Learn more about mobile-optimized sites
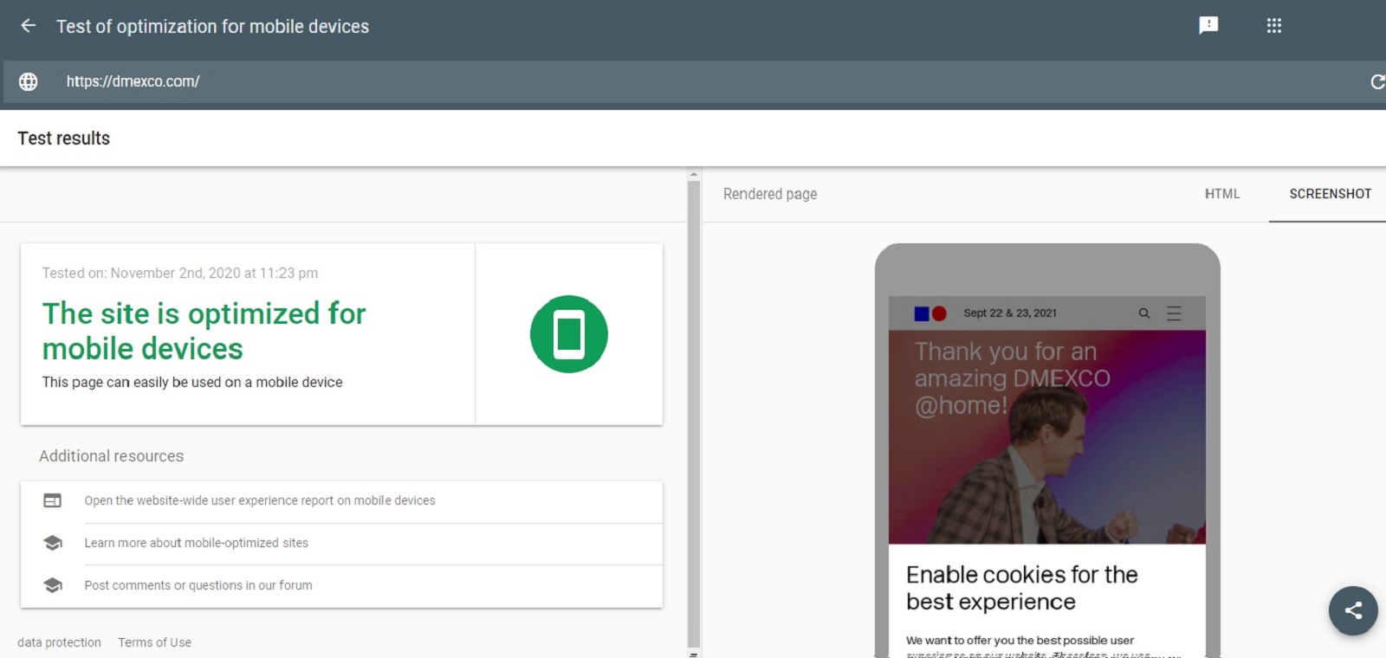Viewport: 1386px width, 658px height. point(197,543)
